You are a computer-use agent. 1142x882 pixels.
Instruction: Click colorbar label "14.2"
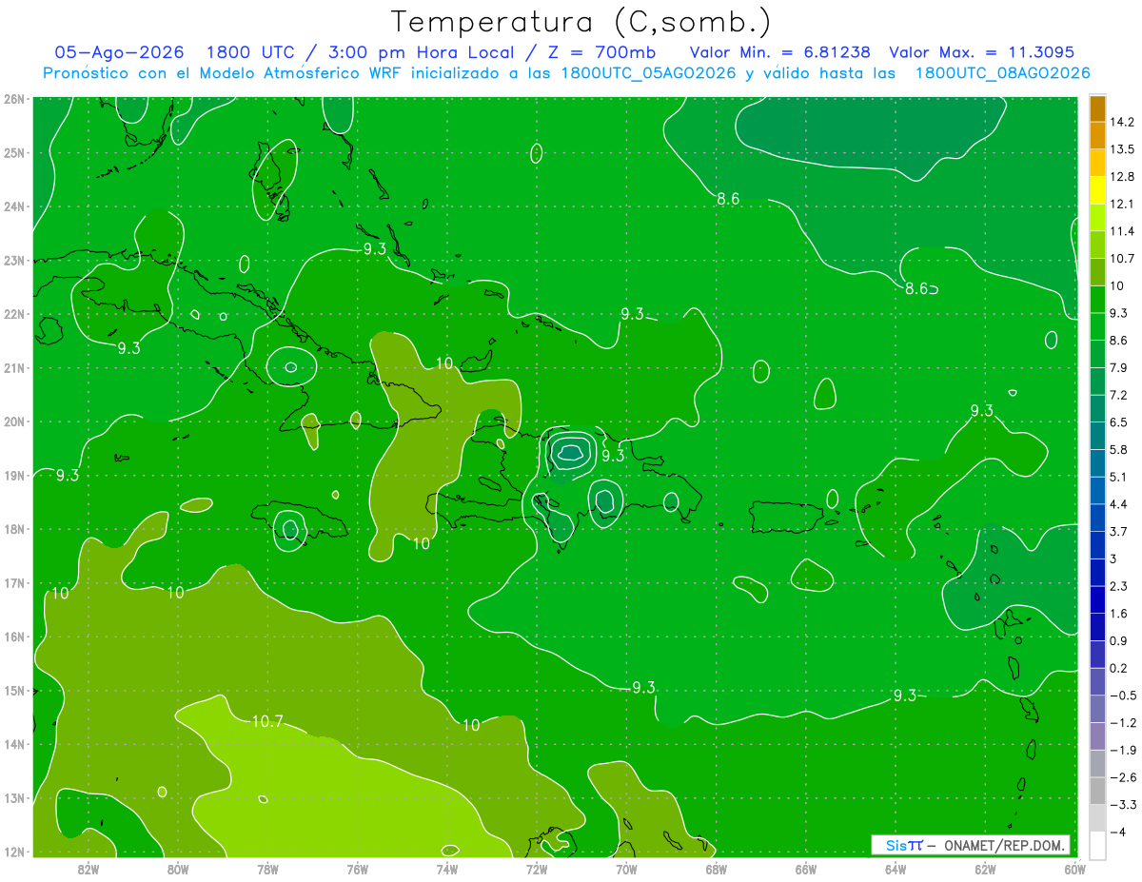[1121, 122]
